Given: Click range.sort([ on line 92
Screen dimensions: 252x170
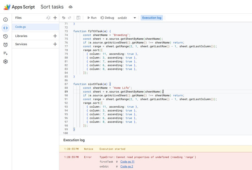Looking at the screenshot, I should [x=93, y=103].
